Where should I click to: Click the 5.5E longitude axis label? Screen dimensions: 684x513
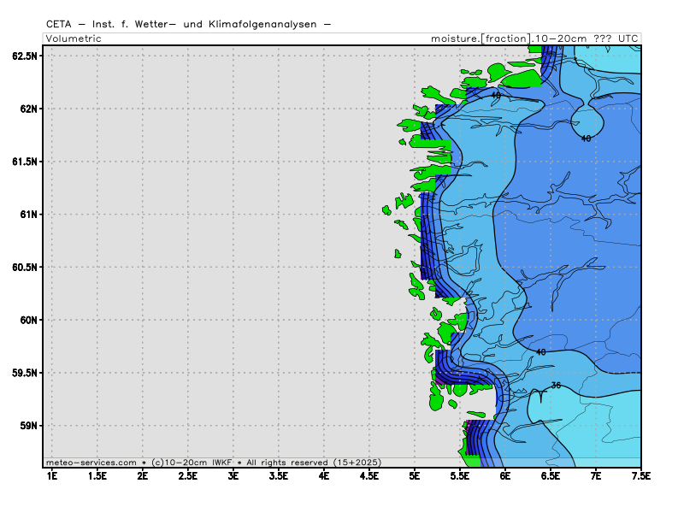[x=460, y=475]
